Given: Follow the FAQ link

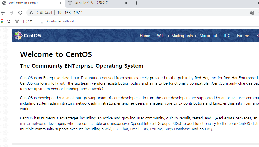Looking at the screenshot, I should 209,129.
